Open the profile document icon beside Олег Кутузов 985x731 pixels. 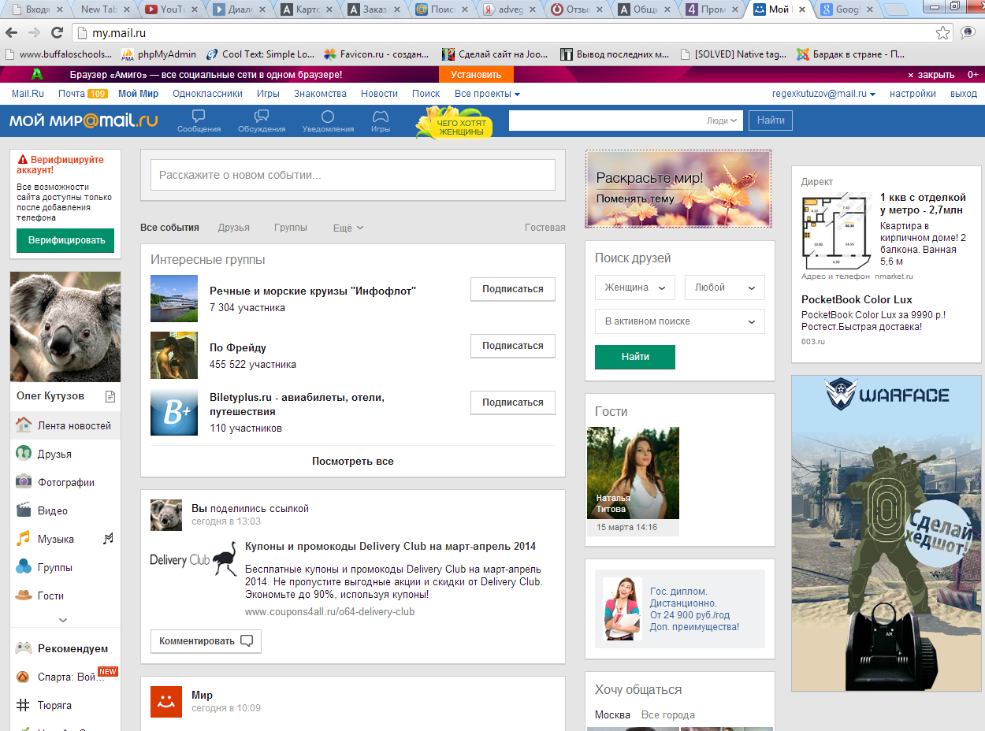[110, 396]
